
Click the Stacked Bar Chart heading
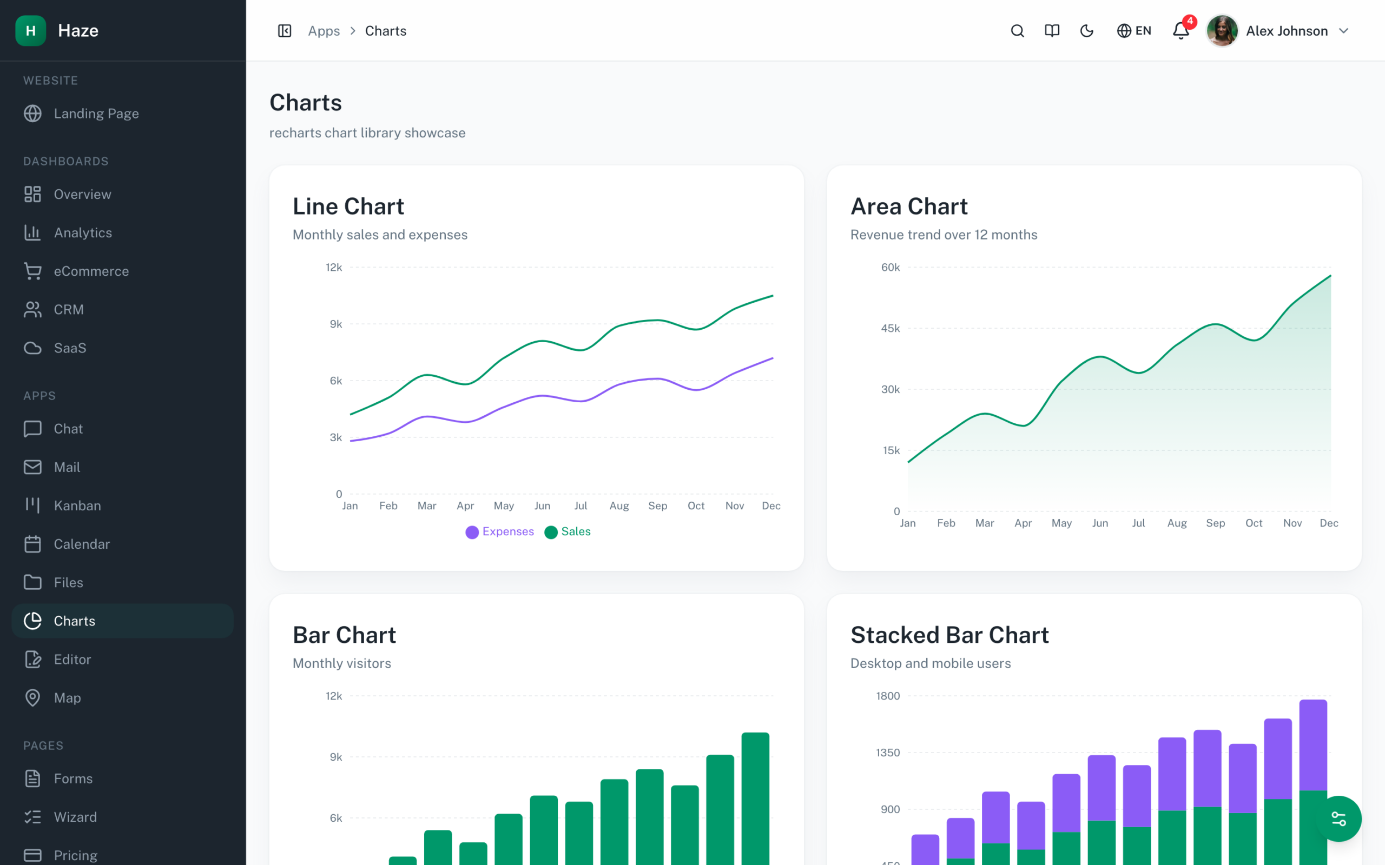tap(949, 635)
